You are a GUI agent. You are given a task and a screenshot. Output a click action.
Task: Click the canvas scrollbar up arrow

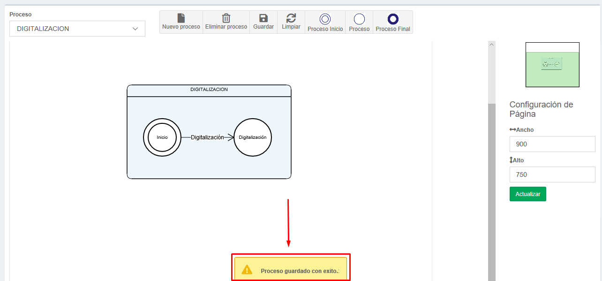[492, 45]
